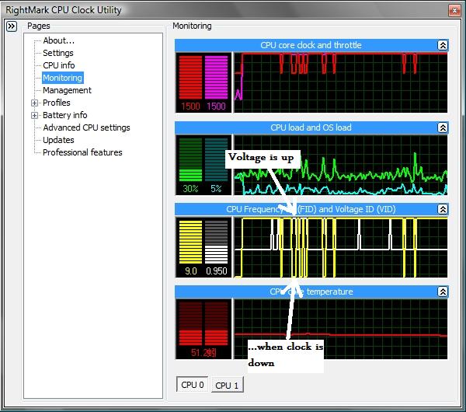Open Advanced CPU settings page
This screenshot has width=466, height=412.
click(86, 128)
